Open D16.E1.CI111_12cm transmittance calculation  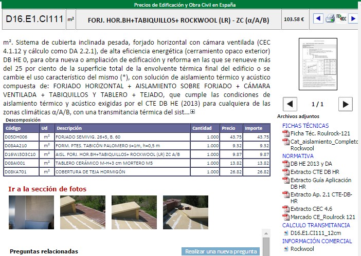point(316,233)
